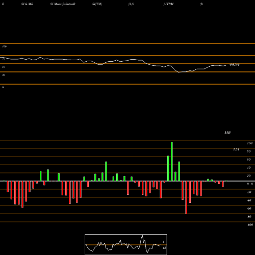
Task: Click the tallest green MR histogram bar
Action: coord(172,161)
